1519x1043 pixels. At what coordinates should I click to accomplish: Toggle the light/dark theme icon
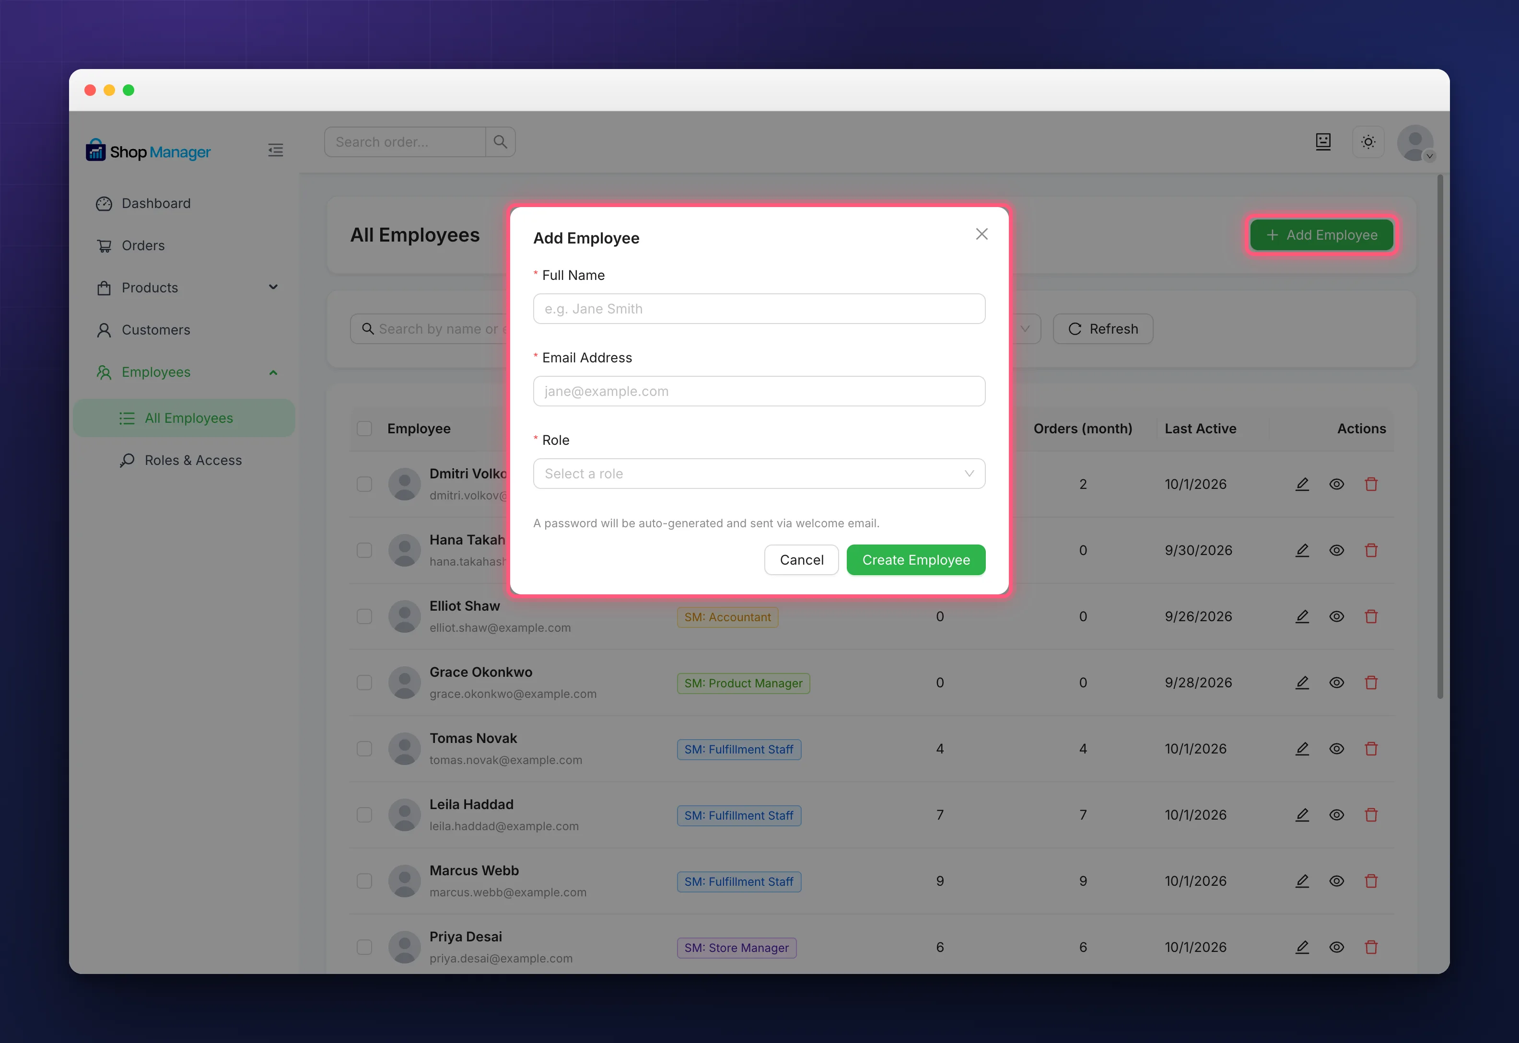coord(1368,142)
